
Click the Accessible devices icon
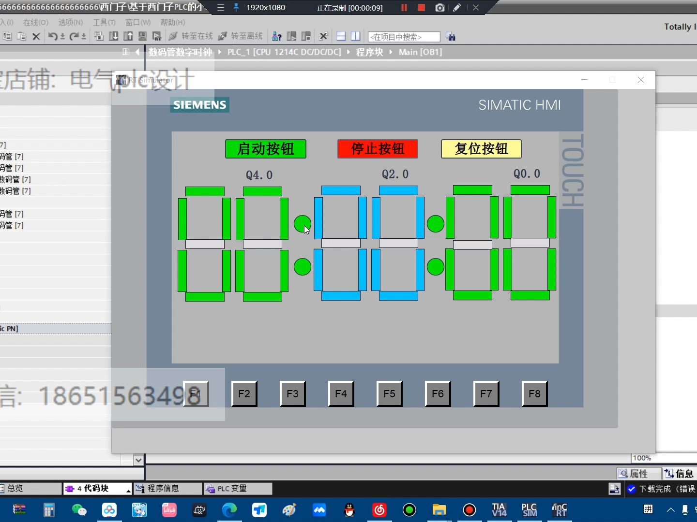click(277, 36)
